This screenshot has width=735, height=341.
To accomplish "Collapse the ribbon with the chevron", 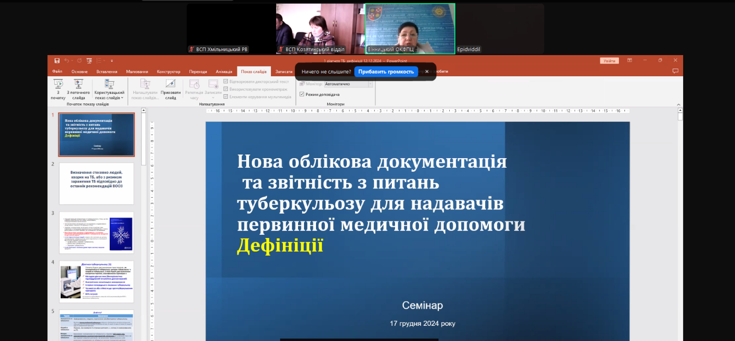I will (678, 105).
